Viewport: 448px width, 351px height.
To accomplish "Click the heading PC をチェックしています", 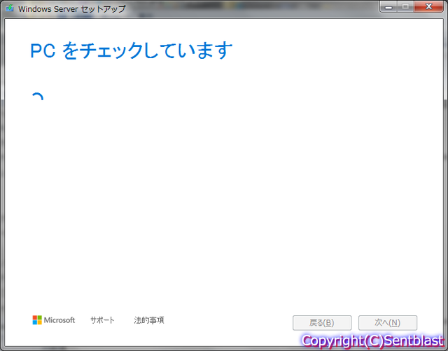I will [131, 50].
